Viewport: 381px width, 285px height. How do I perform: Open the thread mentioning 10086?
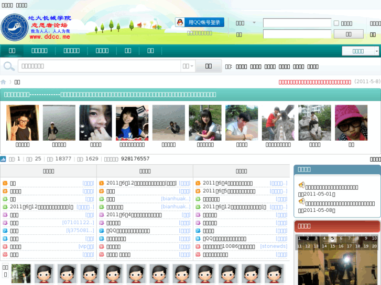point(229,247)
